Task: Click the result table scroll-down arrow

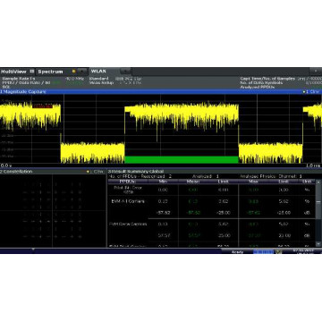Action: 318,244
